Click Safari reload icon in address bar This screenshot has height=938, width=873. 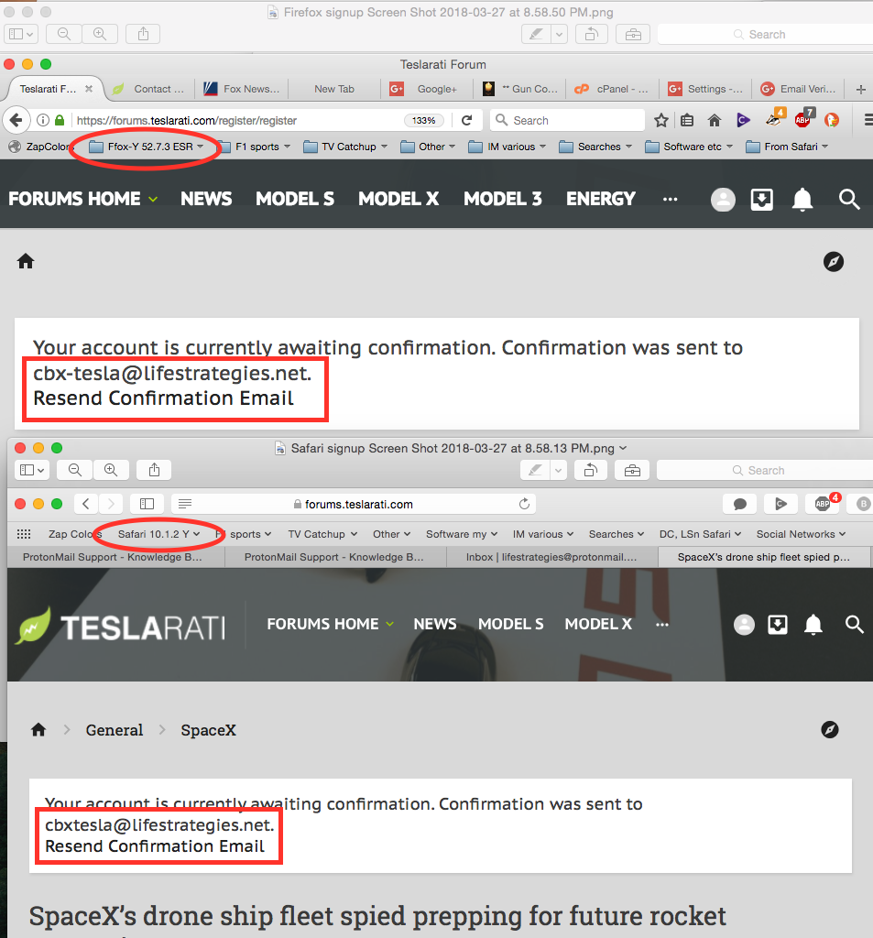[524, 504]
